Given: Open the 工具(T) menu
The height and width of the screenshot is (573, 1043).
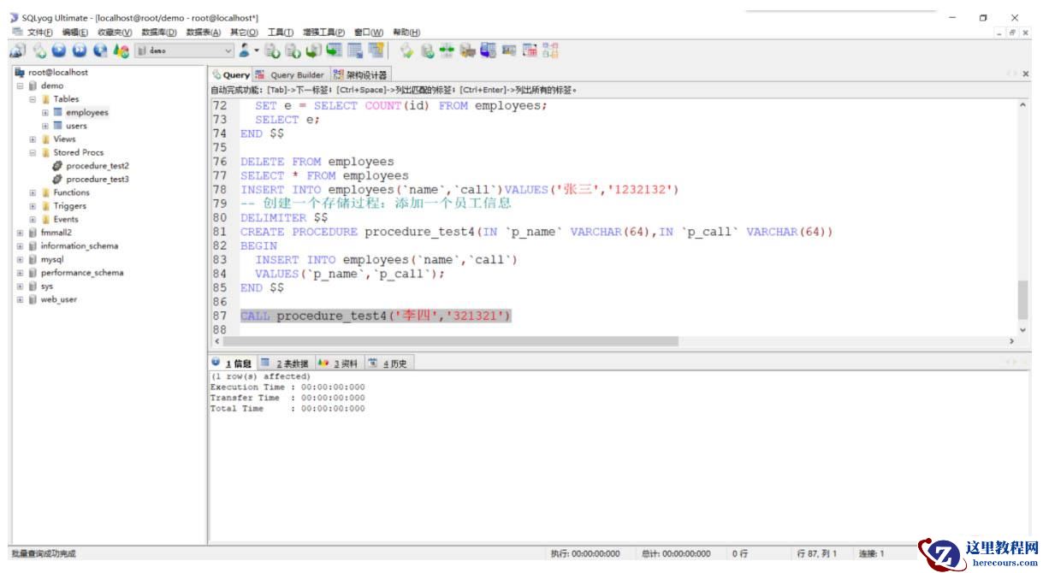Looking at the screenshot, I should (x=280, y=32).
